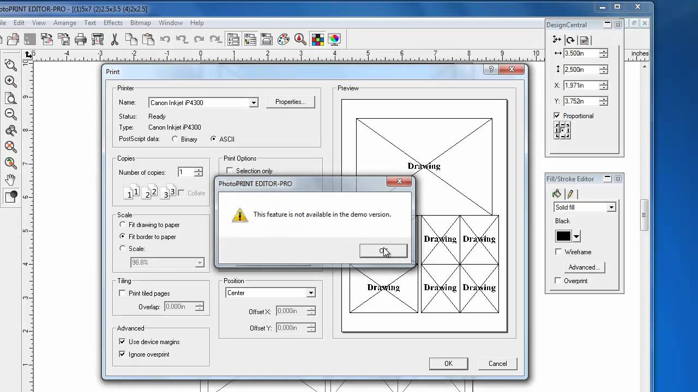The image size is (698, 392).
Task: Click the Advanced... button in Fill/Stroke Editor
Action: [584, 267]
